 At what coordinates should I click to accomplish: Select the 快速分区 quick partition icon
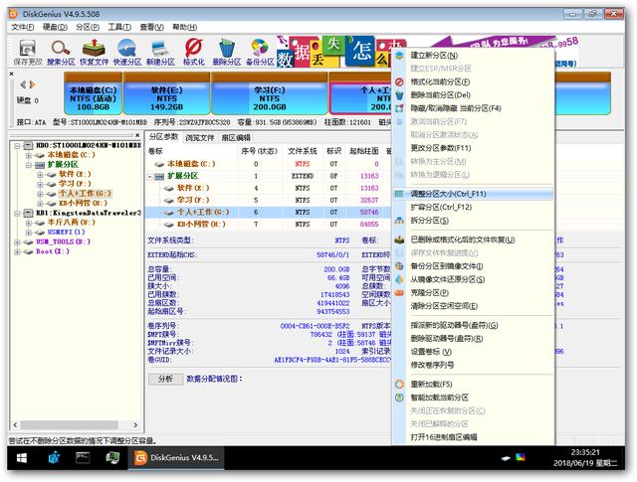(127, 51)
